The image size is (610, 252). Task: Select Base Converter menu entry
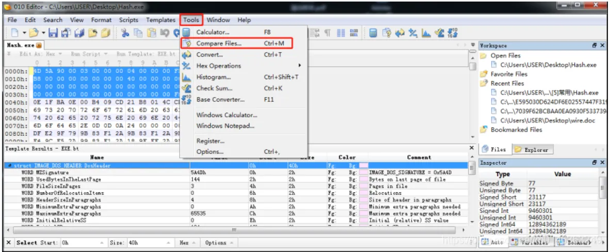tap(243, 100)
